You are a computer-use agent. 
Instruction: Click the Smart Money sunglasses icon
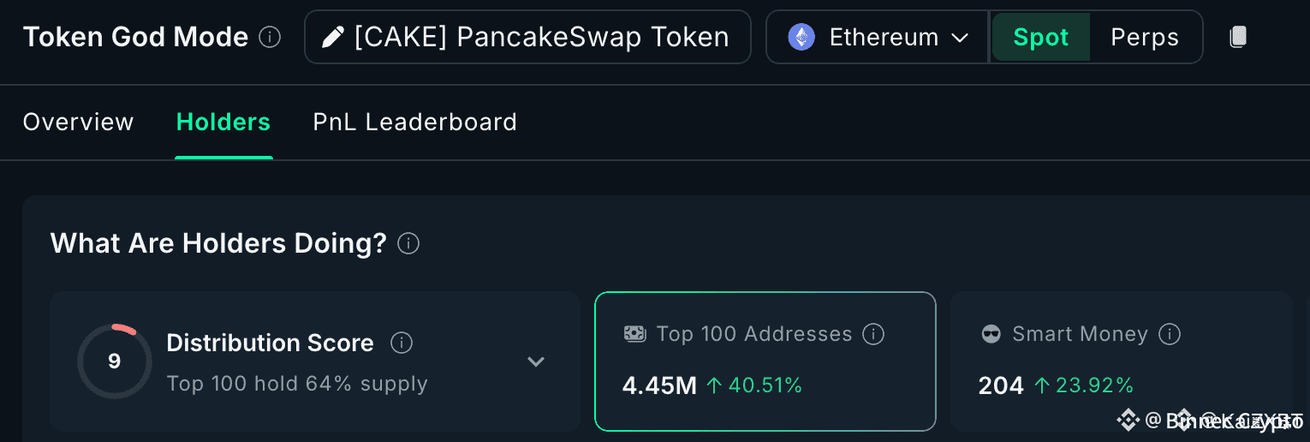coord(991,334)
